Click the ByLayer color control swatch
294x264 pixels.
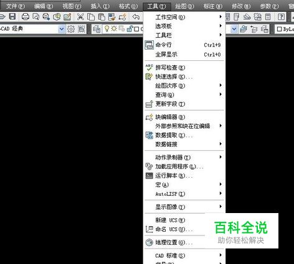pyautogui.click(x=280, y=29)
